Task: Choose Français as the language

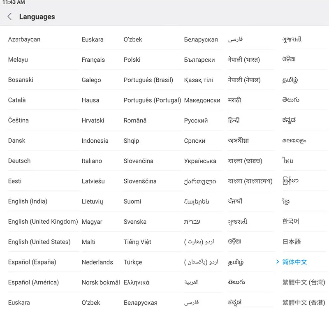Action: pos(93,60)
